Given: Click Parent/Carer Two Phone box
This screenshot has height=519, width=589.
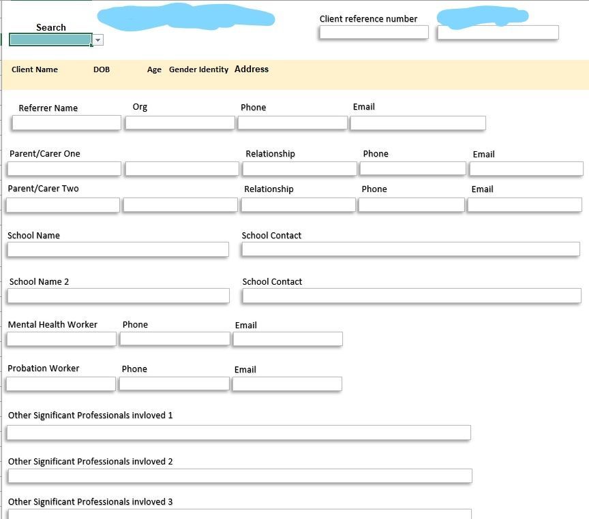Looking at the screenshot, I should click(412, 205).
